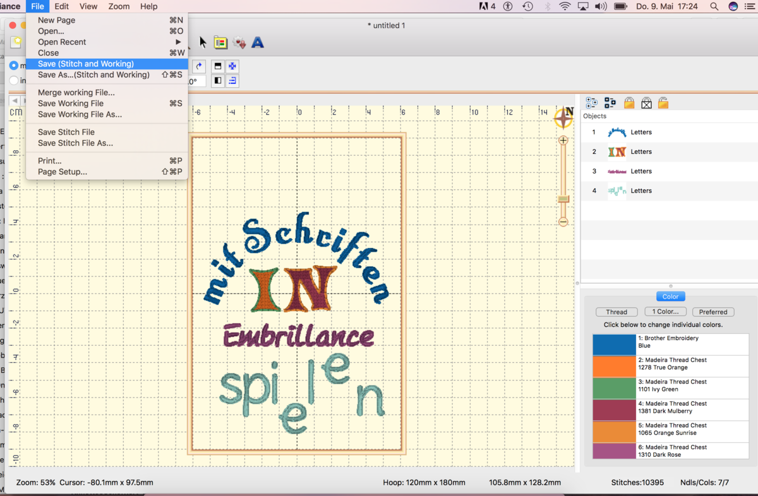The image size is (758, 496).
Task: Open Notification Center list icon
Action: [x=751, y=6]
